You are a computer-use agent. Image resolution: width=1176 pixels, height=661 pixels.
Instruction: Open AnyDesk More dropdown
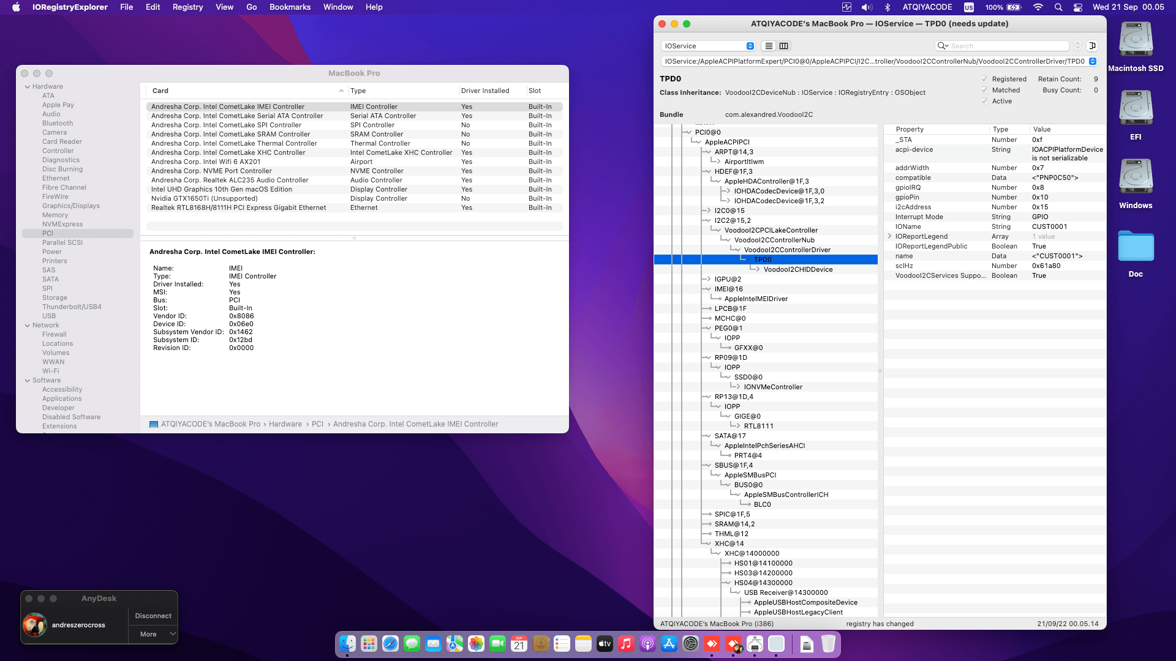point(153,634)
